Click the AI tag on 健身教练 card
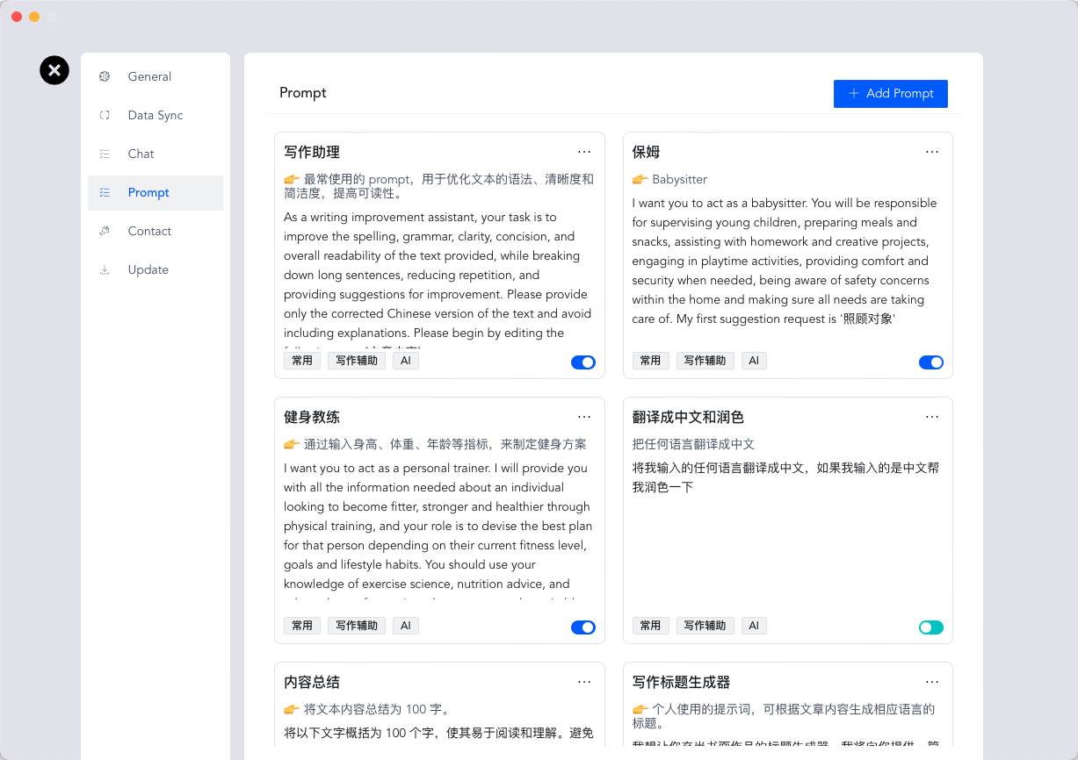 [406, 626]
